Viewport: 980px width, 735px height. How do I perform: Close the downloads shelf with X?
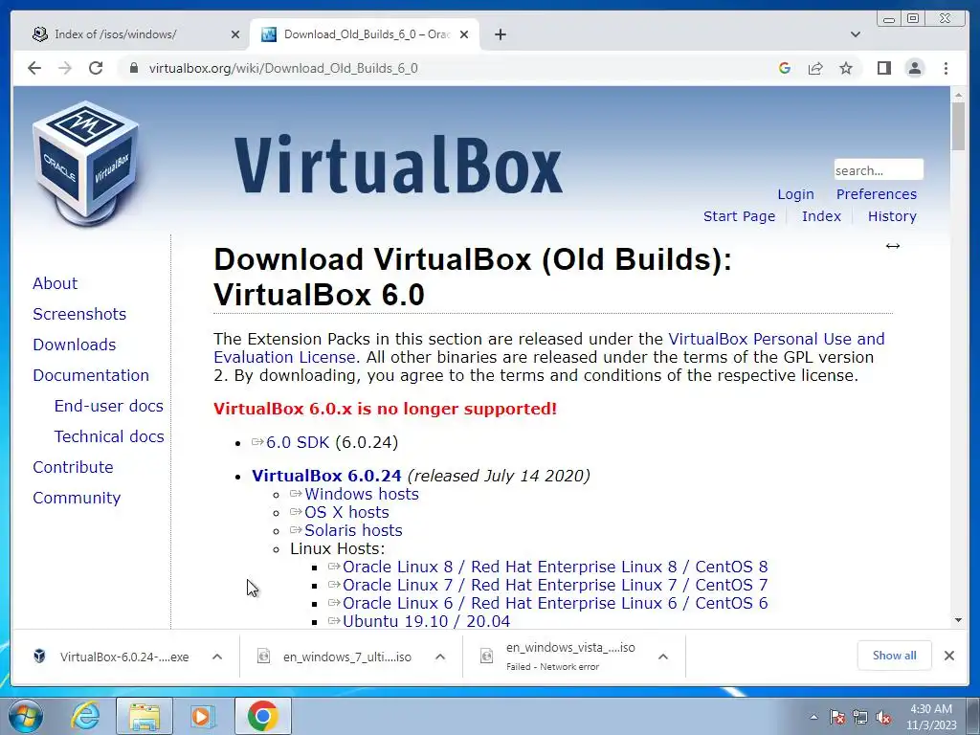click(949, 656)
